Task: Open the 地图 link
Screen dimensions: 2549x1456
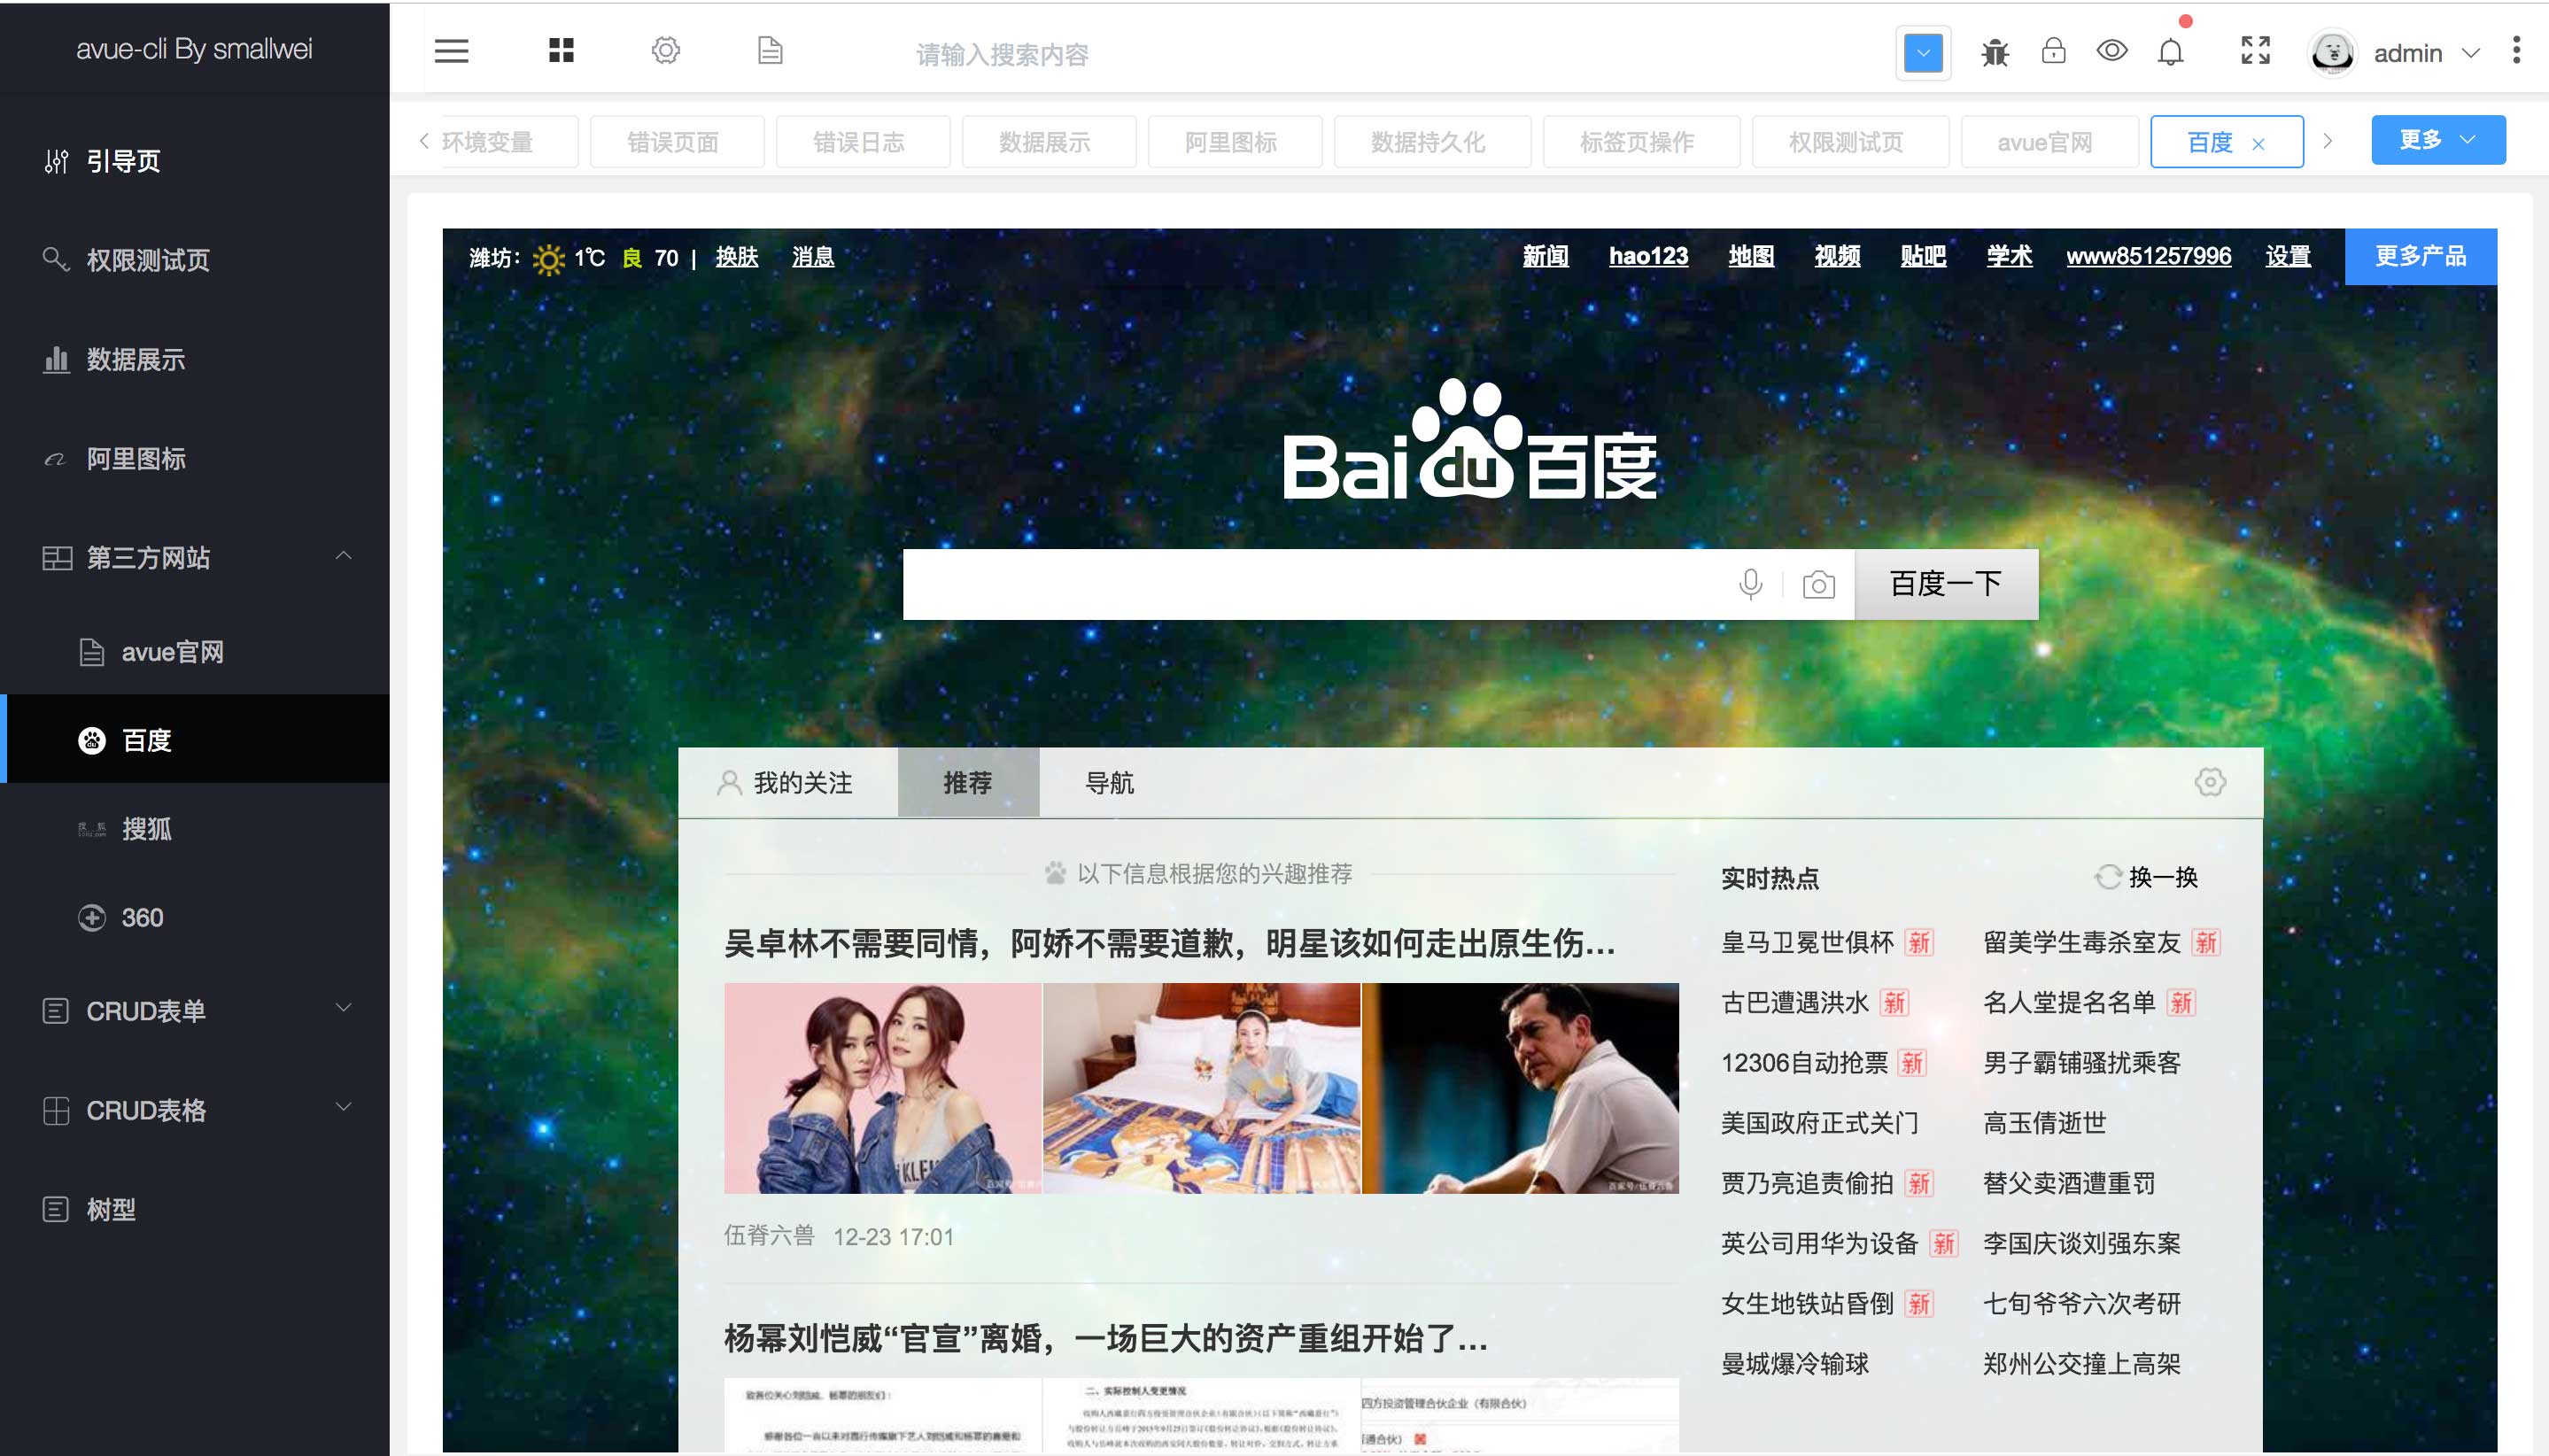Action: point(1751,256)
